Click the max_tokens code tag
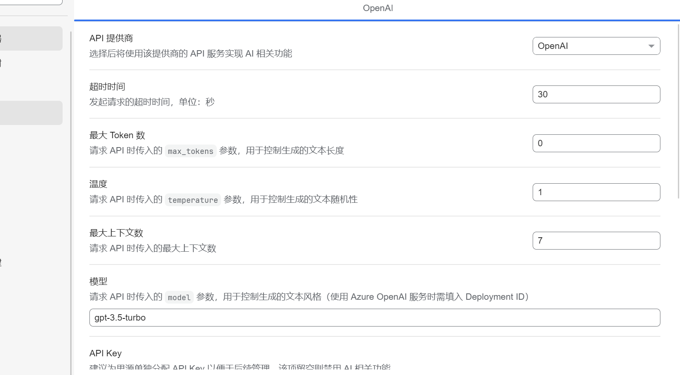680x375 pixels. point(190,151)
